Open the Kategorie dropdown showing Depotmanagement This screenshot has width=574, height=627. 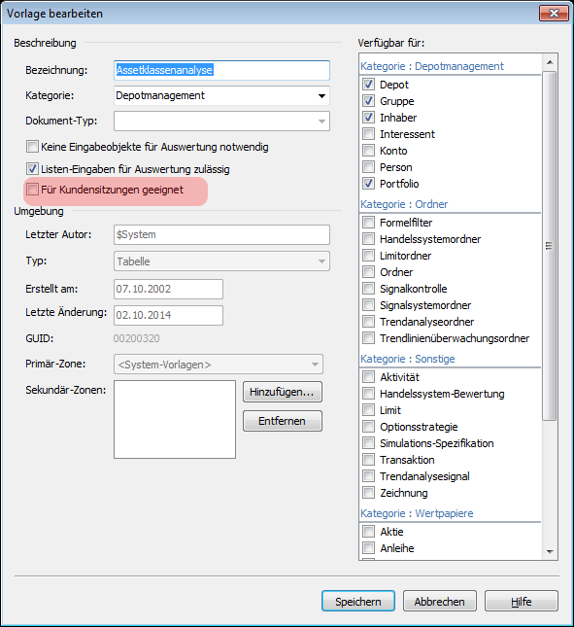pos(221,95)
